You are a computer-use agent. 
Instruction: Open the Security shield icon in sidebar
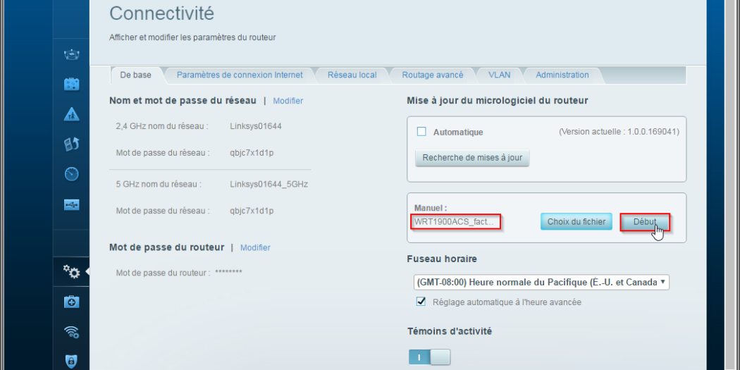point(72,361)
